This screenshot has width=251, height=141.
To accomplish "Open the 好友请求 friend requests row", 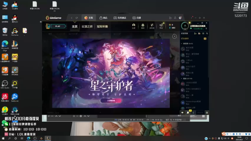I will click(194, 39).
